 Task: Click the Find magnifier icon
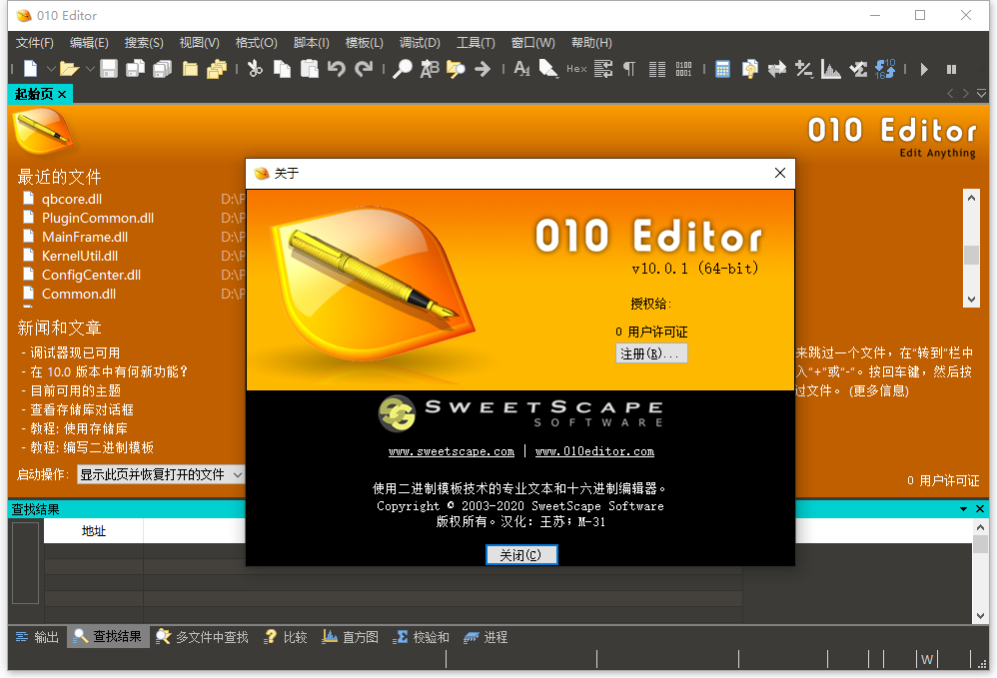(402, 69)
